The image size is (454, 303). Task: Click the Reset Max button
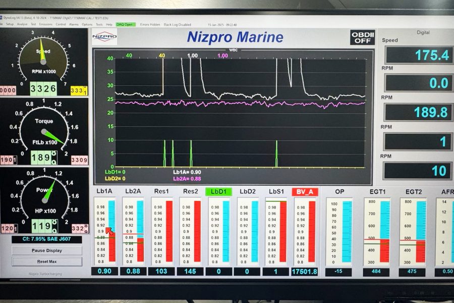coord(47,262)
